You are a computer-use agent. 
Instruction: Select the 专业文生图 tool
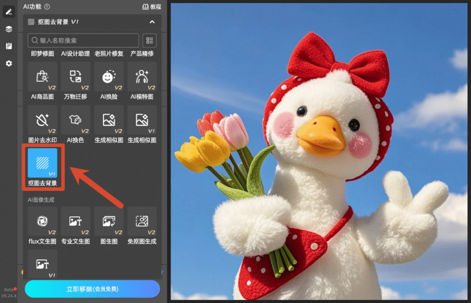pos(75,221)
